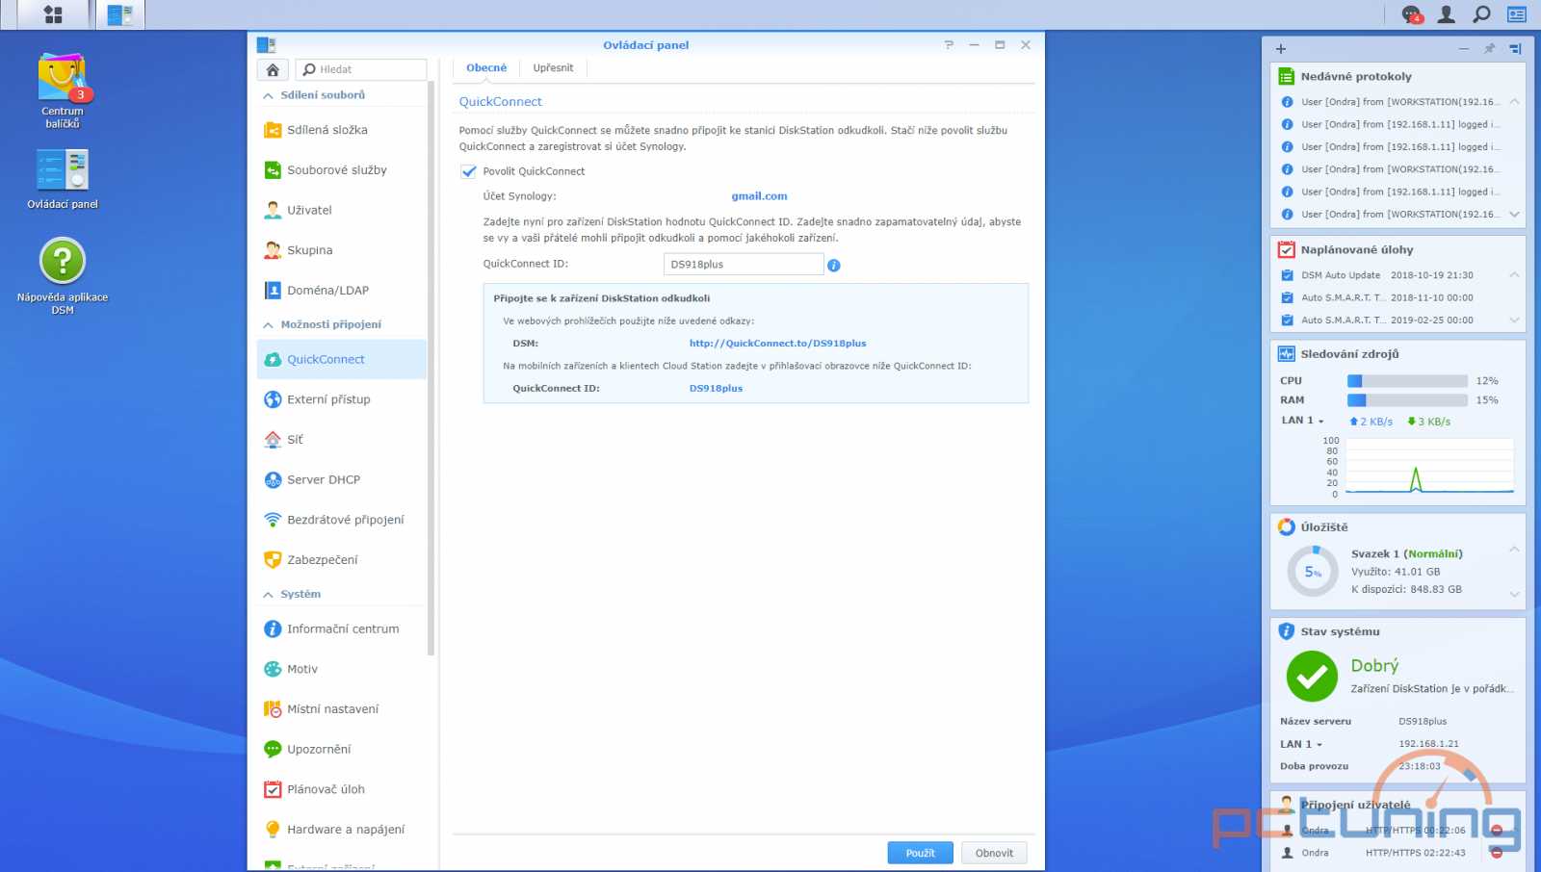
Task: Open the notifications chat icon
Action: pyautogui.click(x=1412, y=14)
